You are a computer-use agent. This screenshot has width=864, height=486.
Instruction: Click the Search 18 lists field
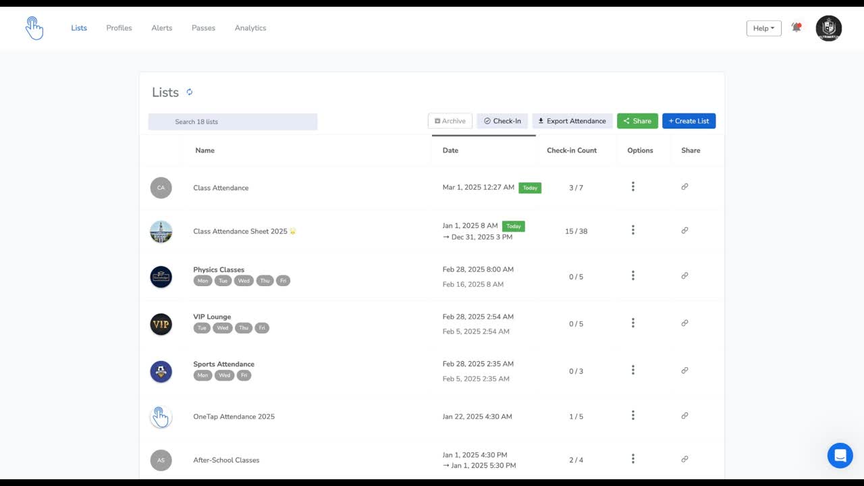tap(233, 122)
